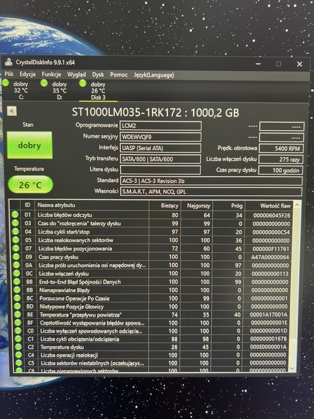Viewport: 314px width, 419px height.
Task: Click the Tryb transferu SATA/600 field
Action: click(160, 159)
